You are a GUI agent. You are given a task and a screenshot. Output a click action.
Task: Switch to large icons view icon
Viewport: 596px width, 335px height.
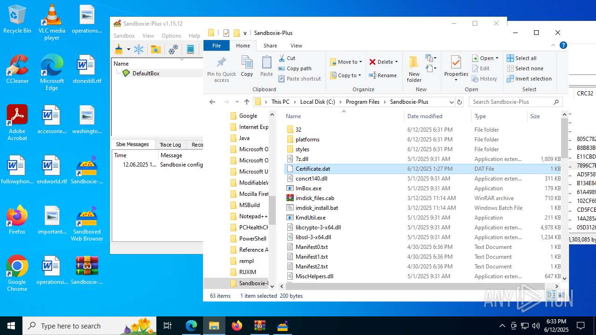(x=561, y=295)
